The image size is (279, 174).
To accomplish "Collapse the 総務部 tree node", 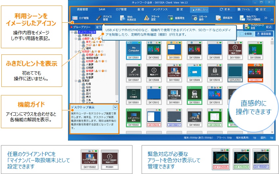I will 76,52.
